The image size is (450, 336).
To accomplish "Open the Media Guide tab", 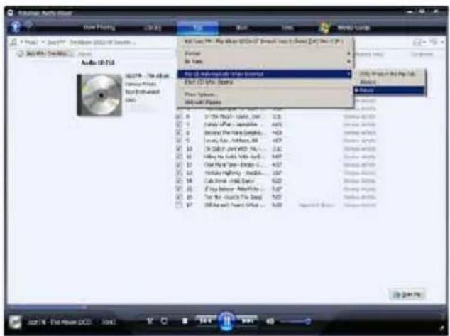I will point(353,28).
